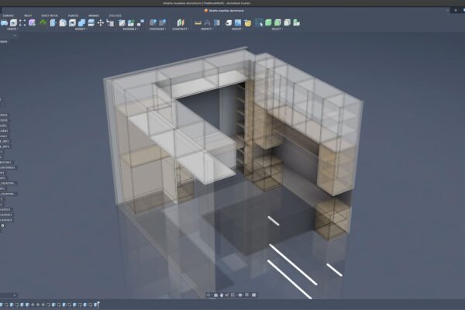The width and height of the screenshot is (465, 310).
Task: Select the Combine tool icon
Action: click(x=81, y=22)
